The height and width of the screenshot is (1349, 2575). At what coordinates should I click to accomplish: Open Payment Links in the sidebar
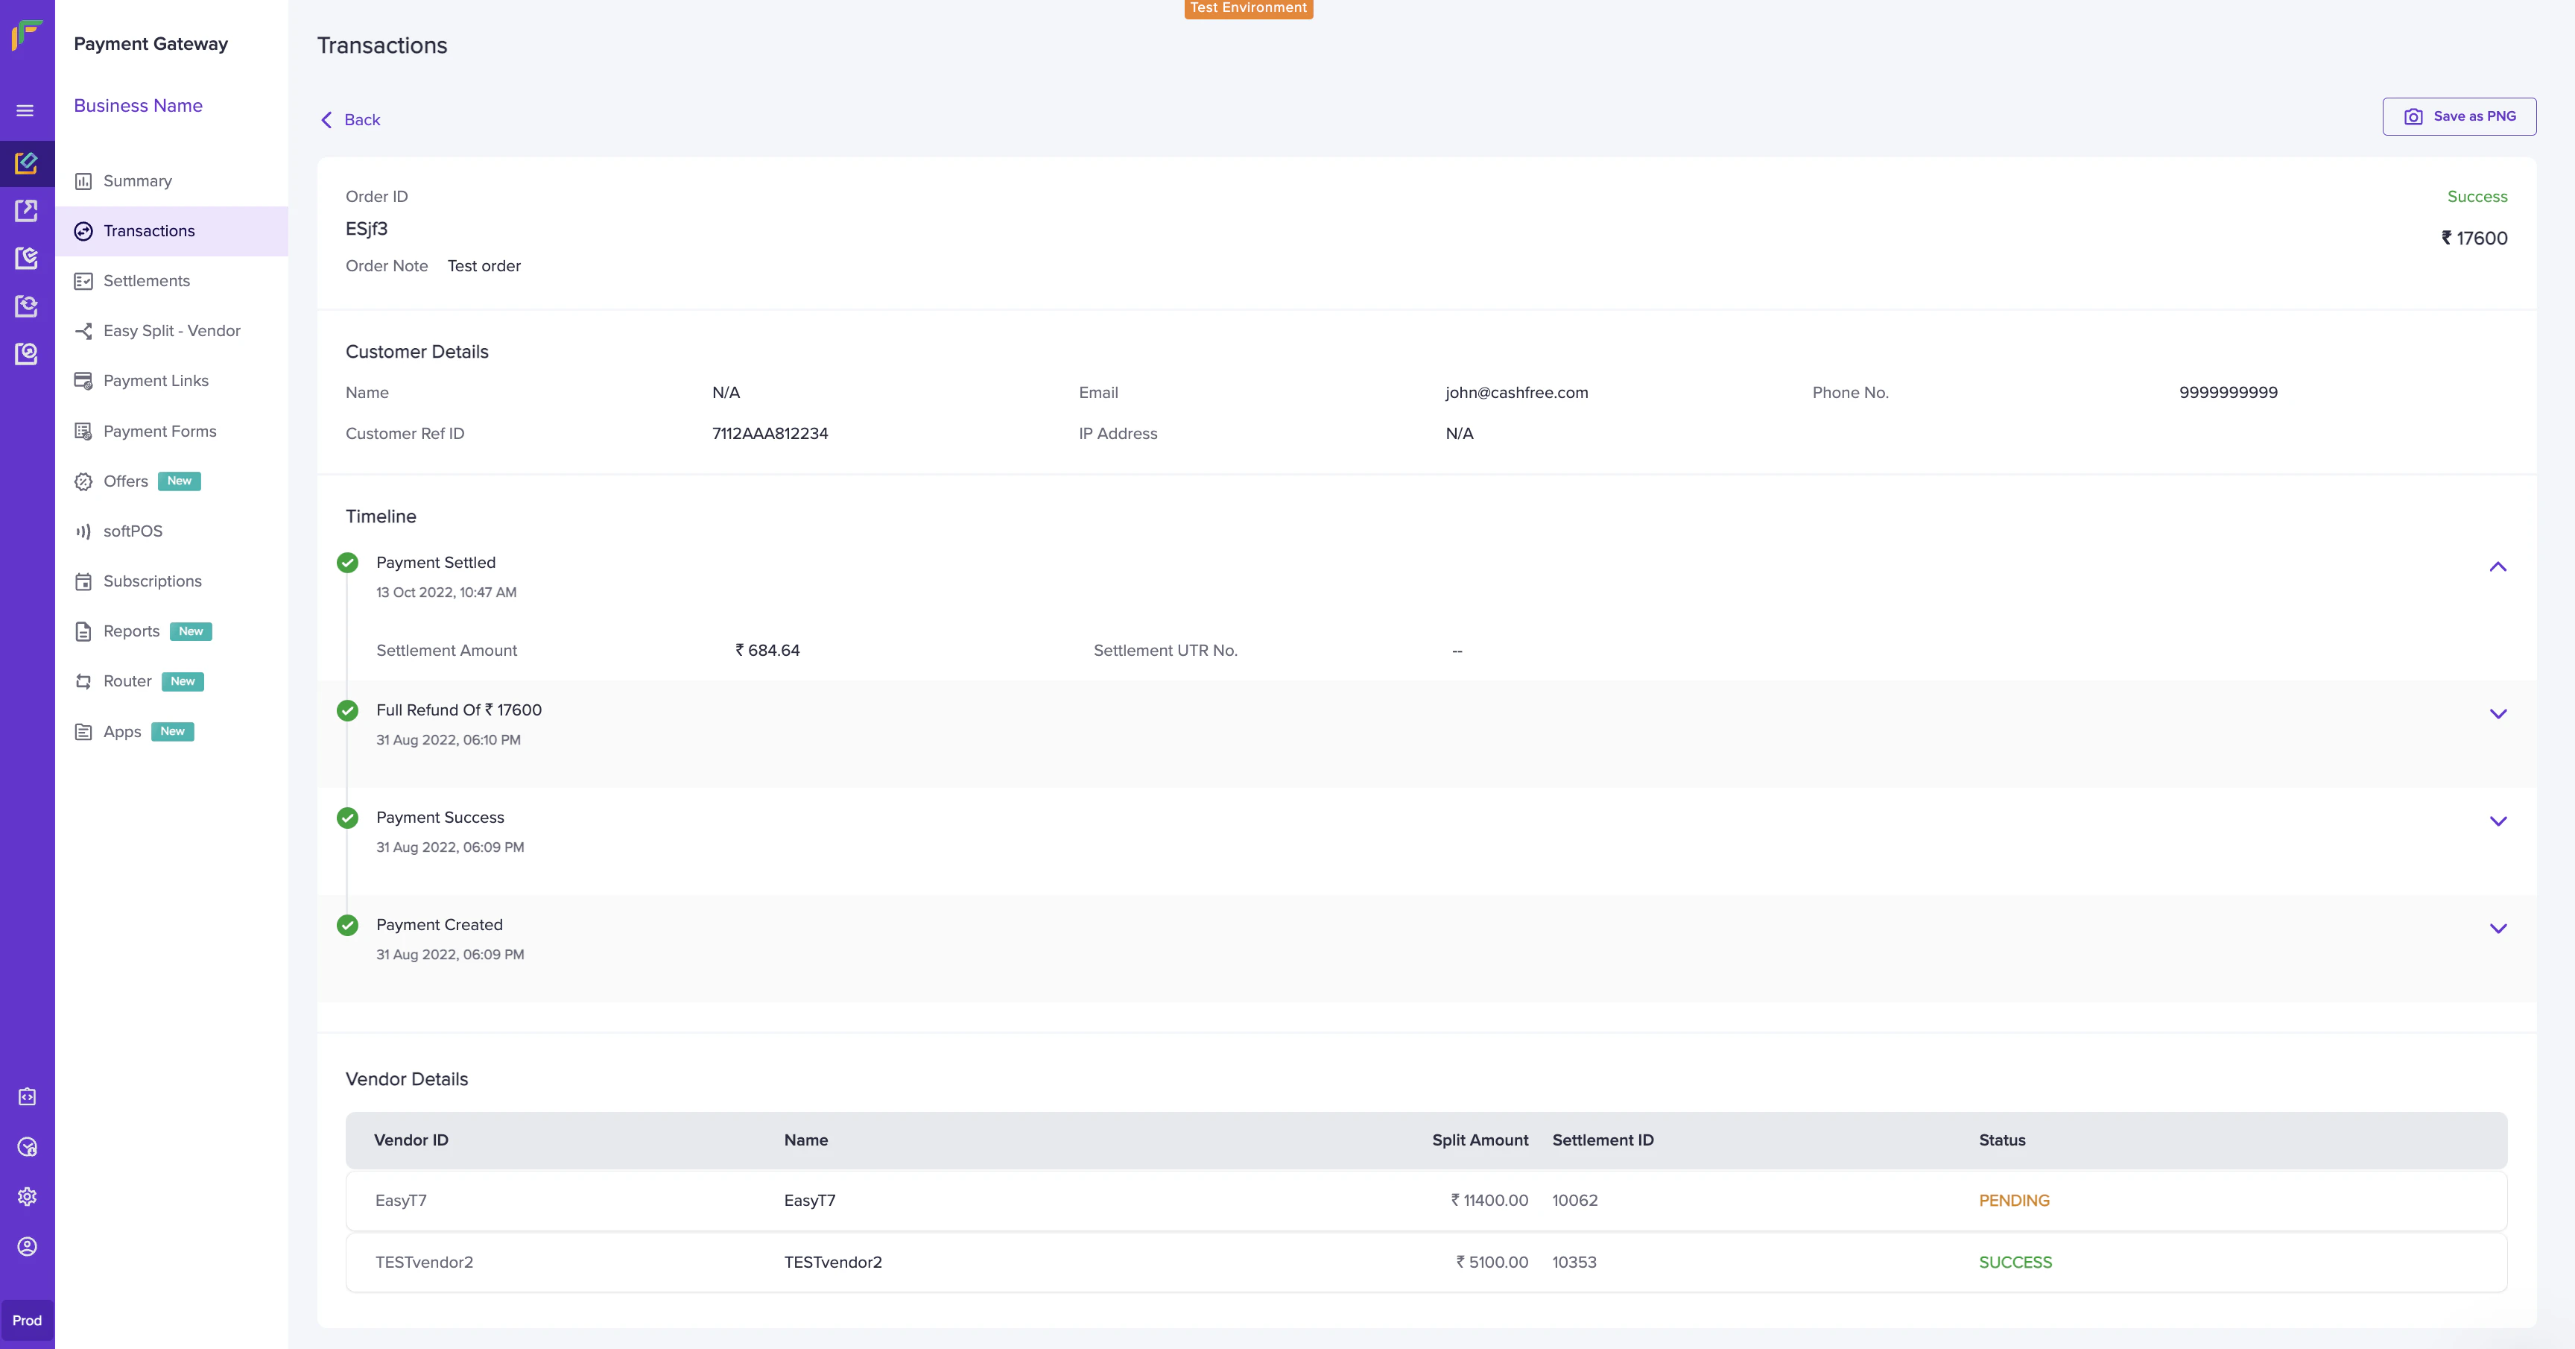(x=156, y=381)
